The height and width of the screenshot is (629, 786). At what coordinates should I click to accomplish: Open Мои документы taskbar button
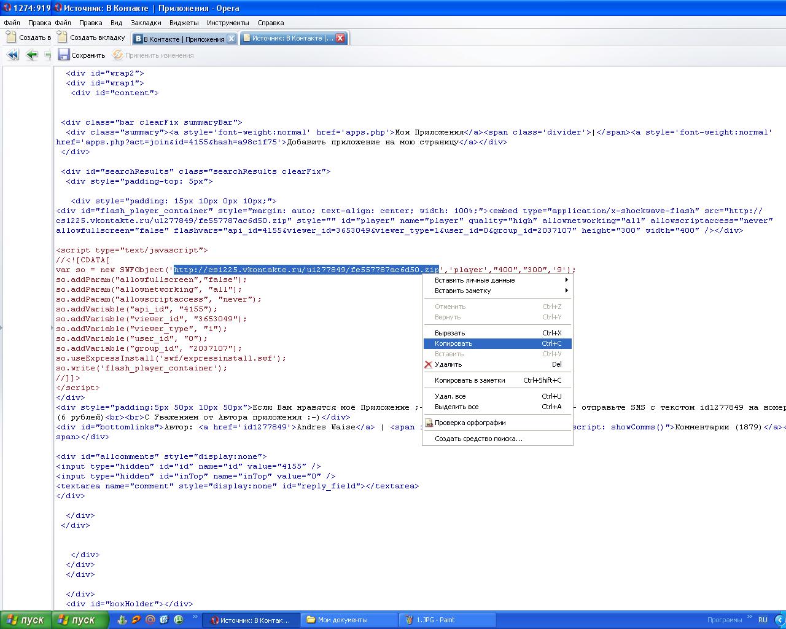point(350,620)
